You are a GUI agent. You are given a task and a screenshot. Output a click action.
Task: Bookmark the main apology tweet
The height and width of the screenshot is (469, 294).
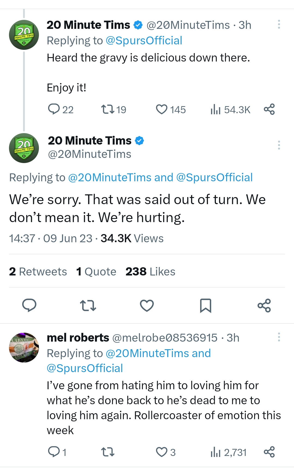point(206,305)
